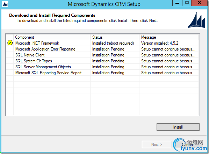209x154 pixels.
Task: Select the Microsoft .NET Framework row
Action: [x=102, y=43]
